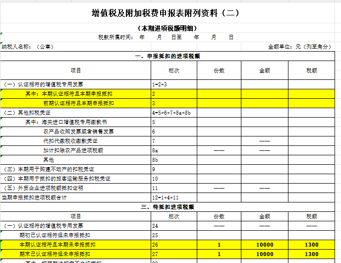Select the first 栏次 column header

point(174,70)
